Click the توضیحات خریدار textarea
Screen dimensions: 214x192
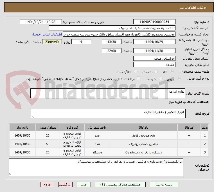tap(96, 167)
